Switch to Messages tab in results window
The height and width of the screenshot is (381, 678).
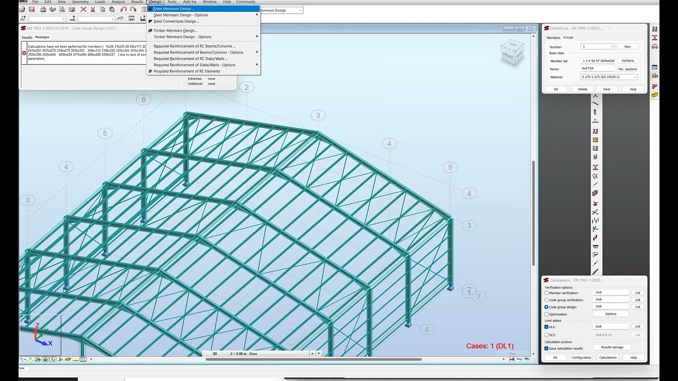click(42, 37)
